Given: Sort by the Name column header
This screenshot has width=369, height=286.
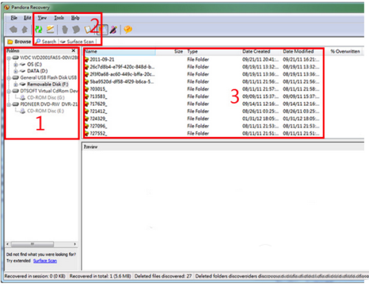Looking at the screenshot, I should (x=119, y=52).
